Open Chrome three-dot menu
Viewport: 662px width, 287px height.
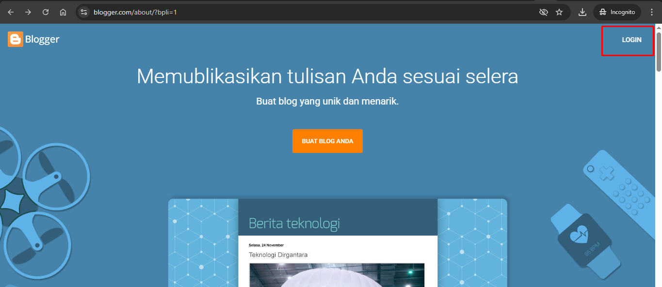point(652,12)
